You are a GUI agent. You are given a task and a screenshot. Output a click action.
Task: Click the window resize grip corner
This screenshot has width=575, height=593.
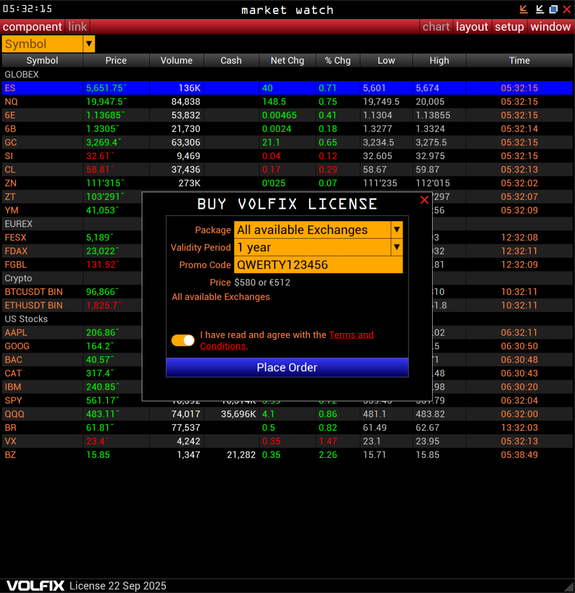(569, 587)
